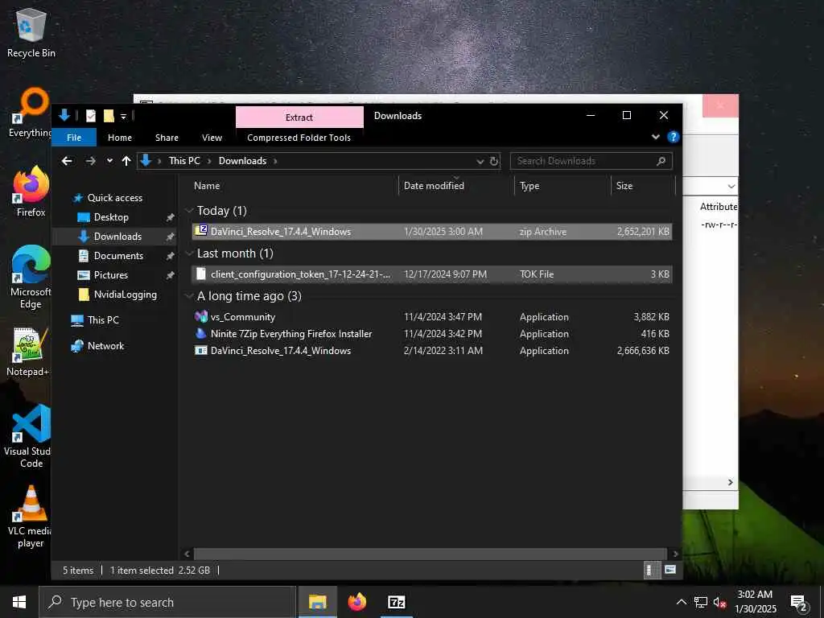Click the file list scrollbar right arrow
824x618 pixels.
click(675, 554)
